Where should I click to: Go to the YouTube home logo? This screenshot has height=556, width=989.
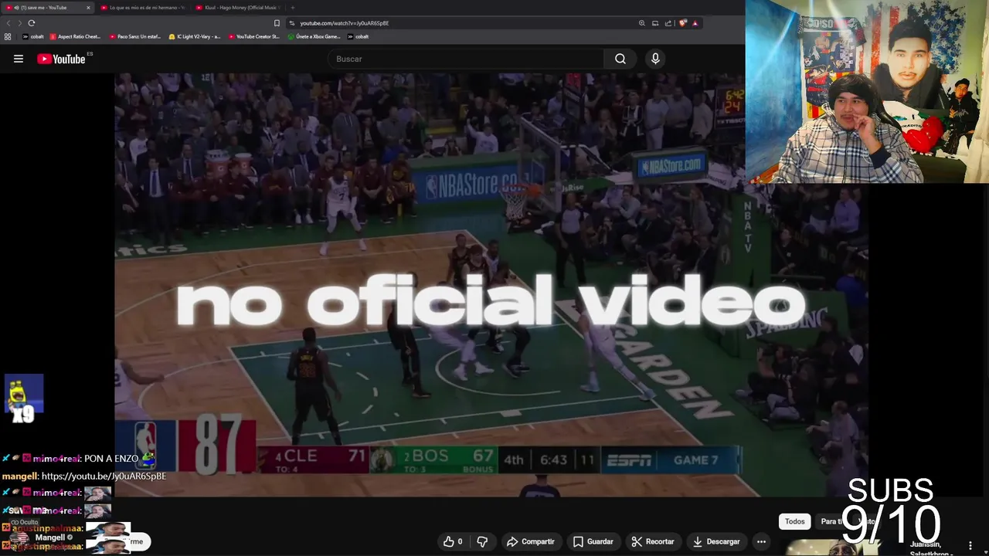pos(61,59)
